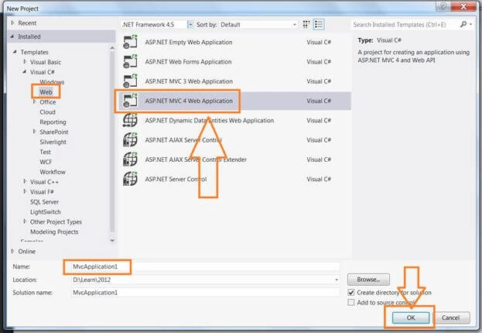Select ASP.NET Server Control text
482x333 pixels.
point(176,179)
